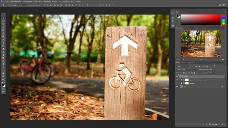Viewport: 228px width, 128px height.
Task: Click the add layer mask icon
Action: (x=210, y=124)
